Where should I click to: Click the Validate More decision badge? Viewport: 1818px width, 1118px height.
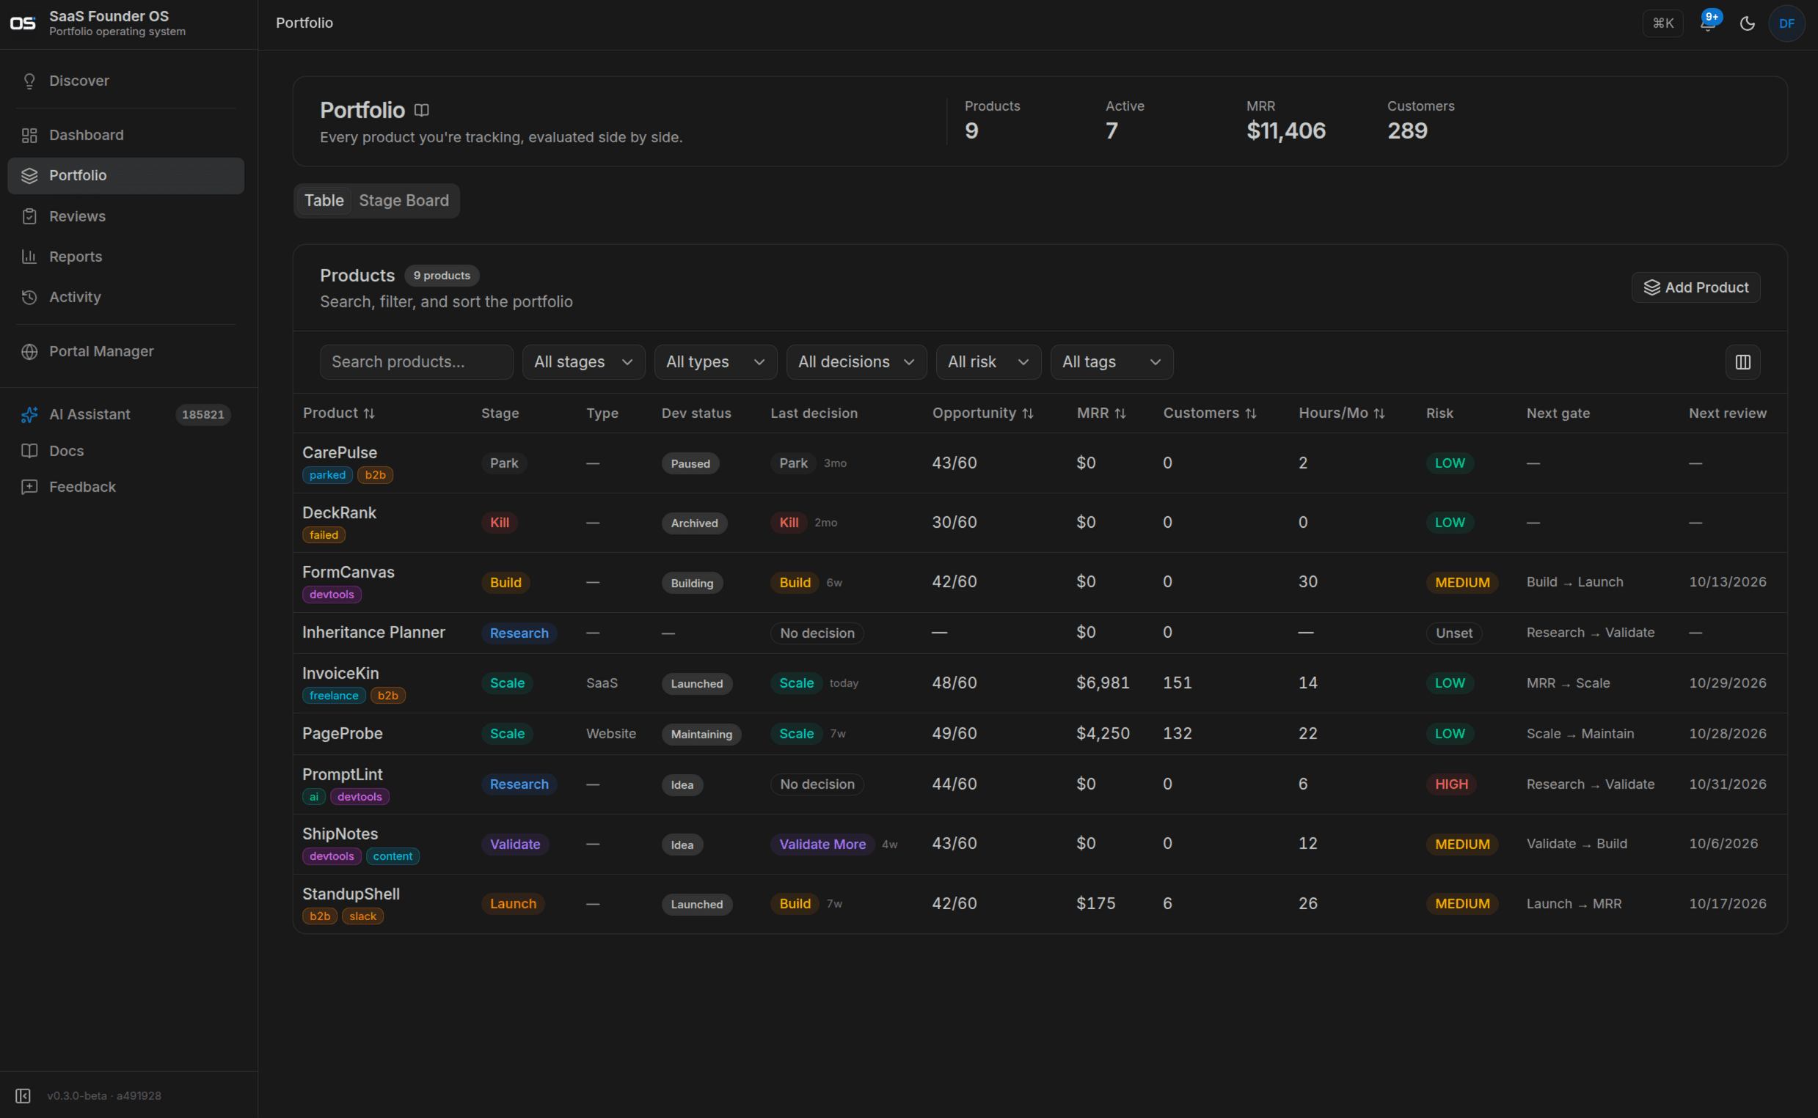click(822, 845)
